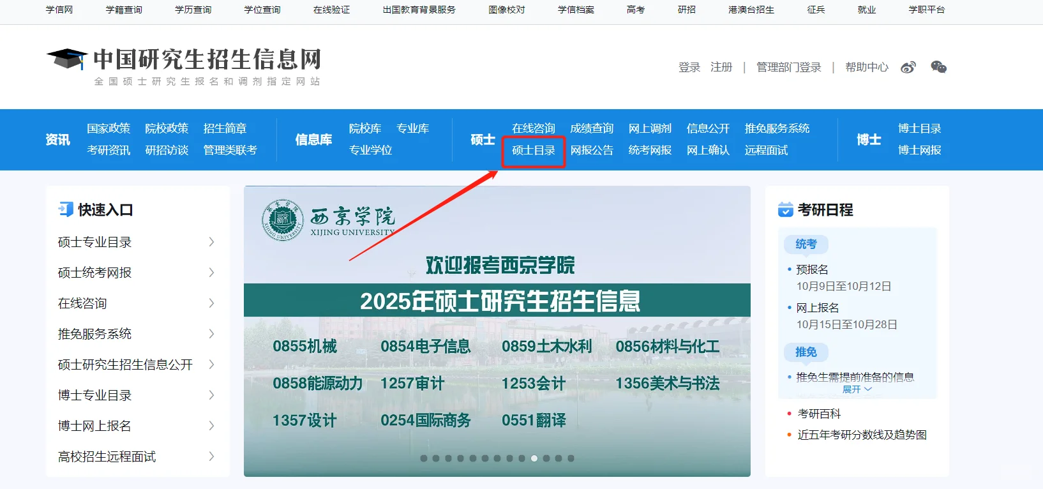
Task: Open 网上调剂 in navigation bar
Action: point(650,128)
